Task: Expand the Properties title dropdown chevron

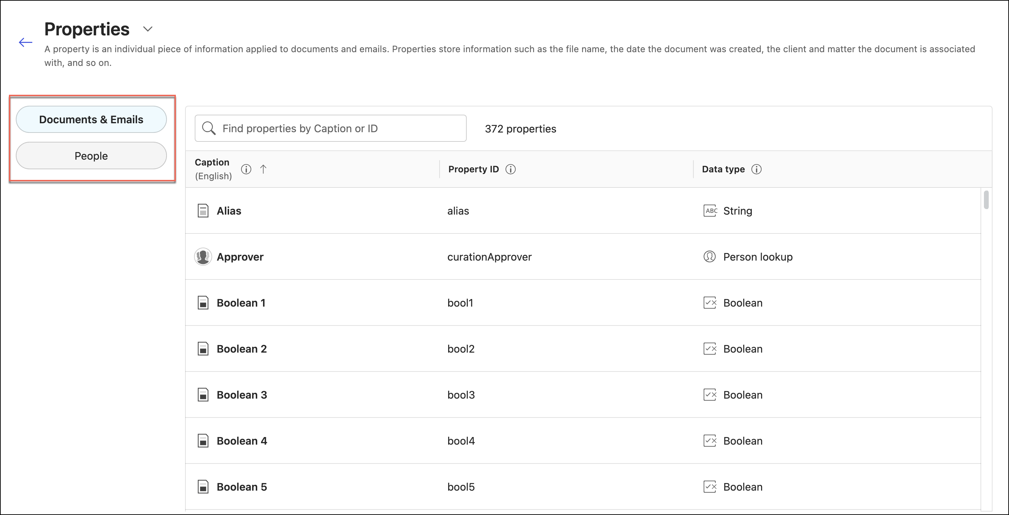Action: (x=148, y=29)
